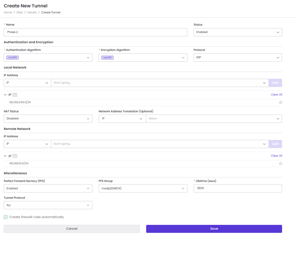Click the Save button

click(x=214, y=229)
